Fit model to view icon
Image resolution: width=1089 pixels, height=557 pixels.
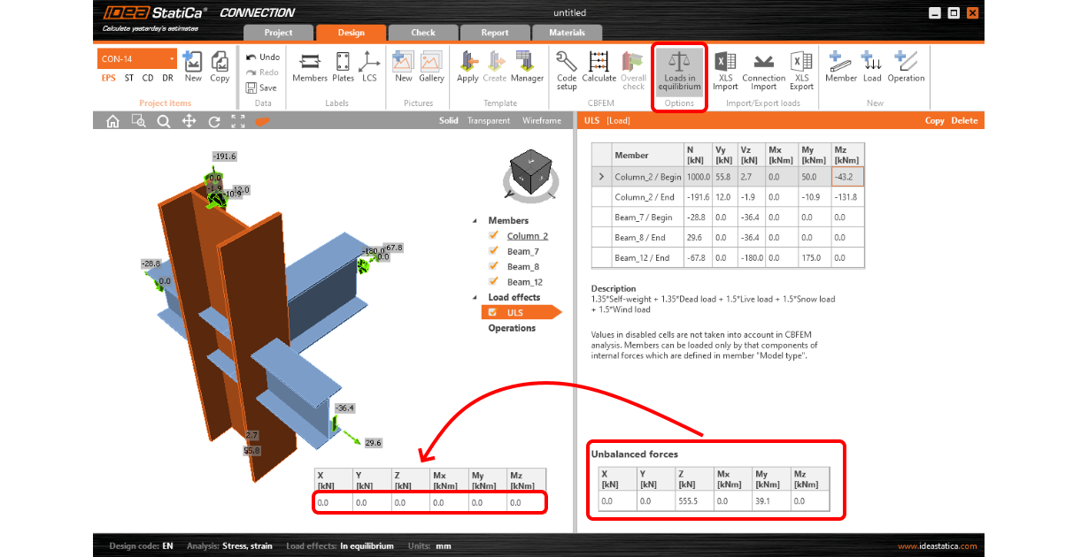(238, 121)
